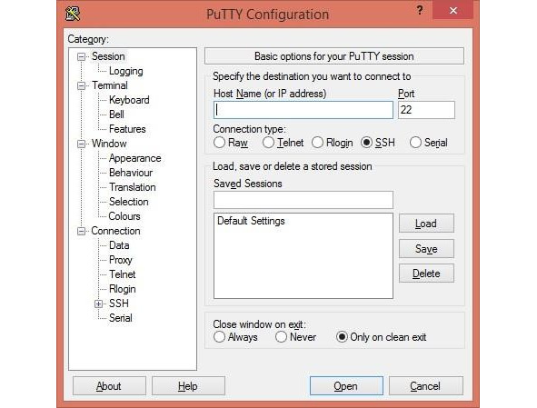
Task: Choose Always close window on exit
Action: tap(219, 337)
